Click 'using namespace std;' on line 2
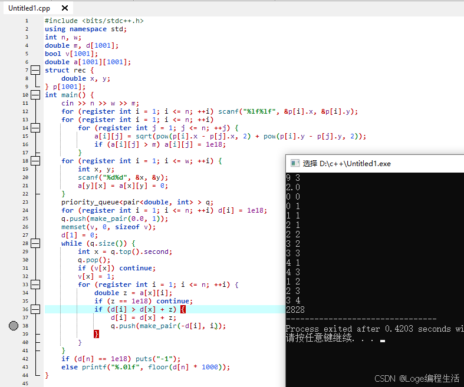464x387 pixels. coord(86,29)
